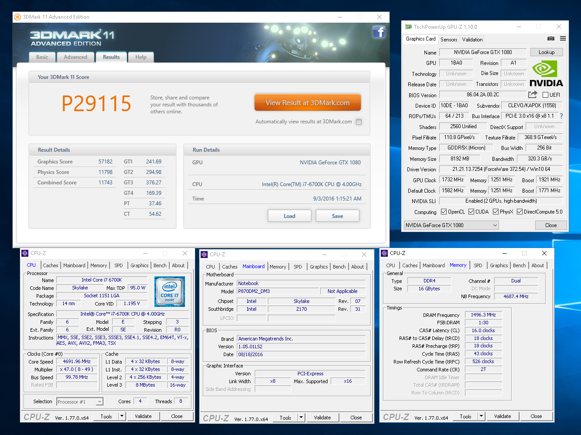Click the GPU Clock 1732 MHz field
Screen dimensions: 581x435
(x=453, y=180)
